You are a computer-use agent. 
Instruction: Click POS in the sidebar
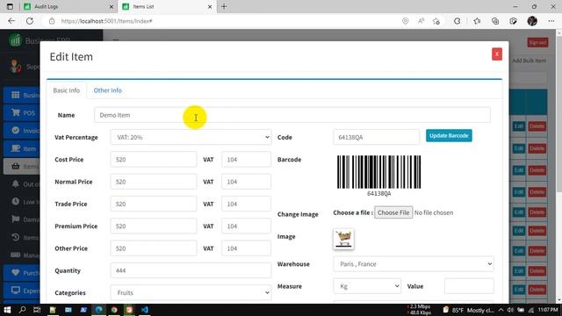point(21,113)
